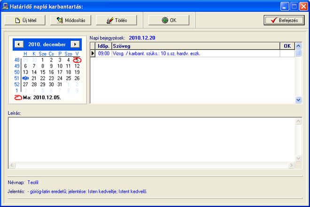Click greyed November 29 in calendar
The height and width of the screenshot is (207, 310).
tap(25, 60)
